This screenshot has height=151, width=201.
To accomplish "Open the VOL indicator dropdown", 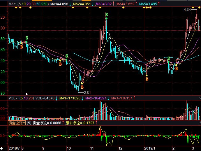I will 13,98.
